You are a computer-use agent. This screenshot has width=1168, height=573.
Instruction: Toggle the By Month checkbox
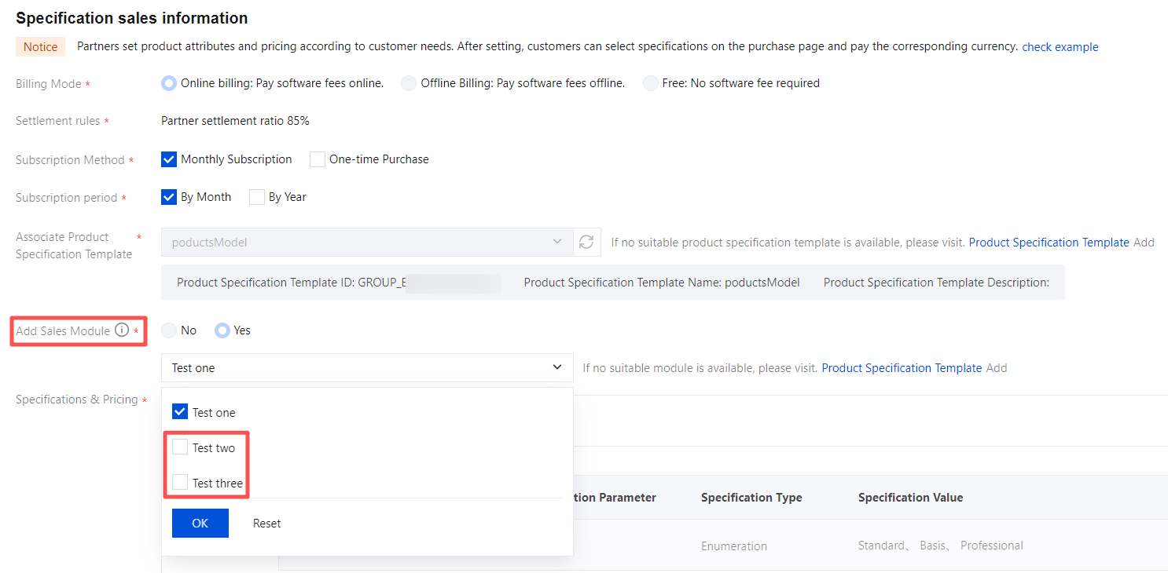click(169, 197)
